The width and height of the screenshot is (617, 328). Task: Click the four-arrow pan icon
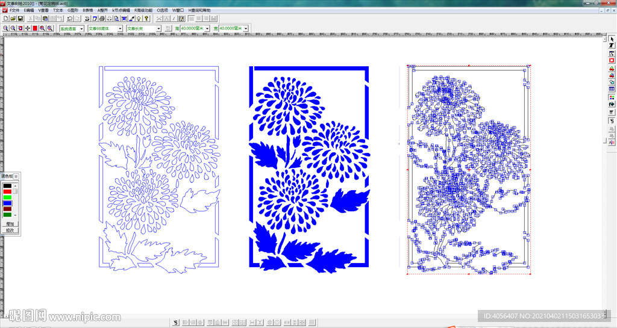point(28,28)
